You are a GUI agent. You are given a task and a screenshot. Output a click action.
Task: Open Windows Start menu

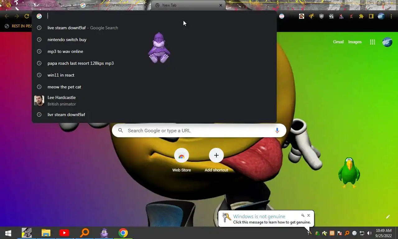pyautogui.click(x=8, y=233)
